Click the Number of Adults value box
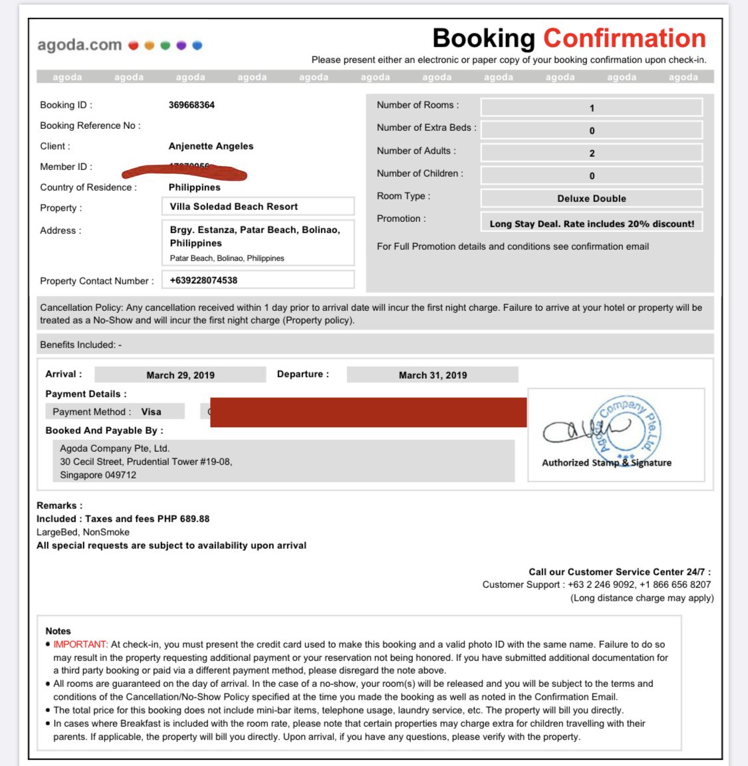748x766 pixels. [x=592, y=153]
